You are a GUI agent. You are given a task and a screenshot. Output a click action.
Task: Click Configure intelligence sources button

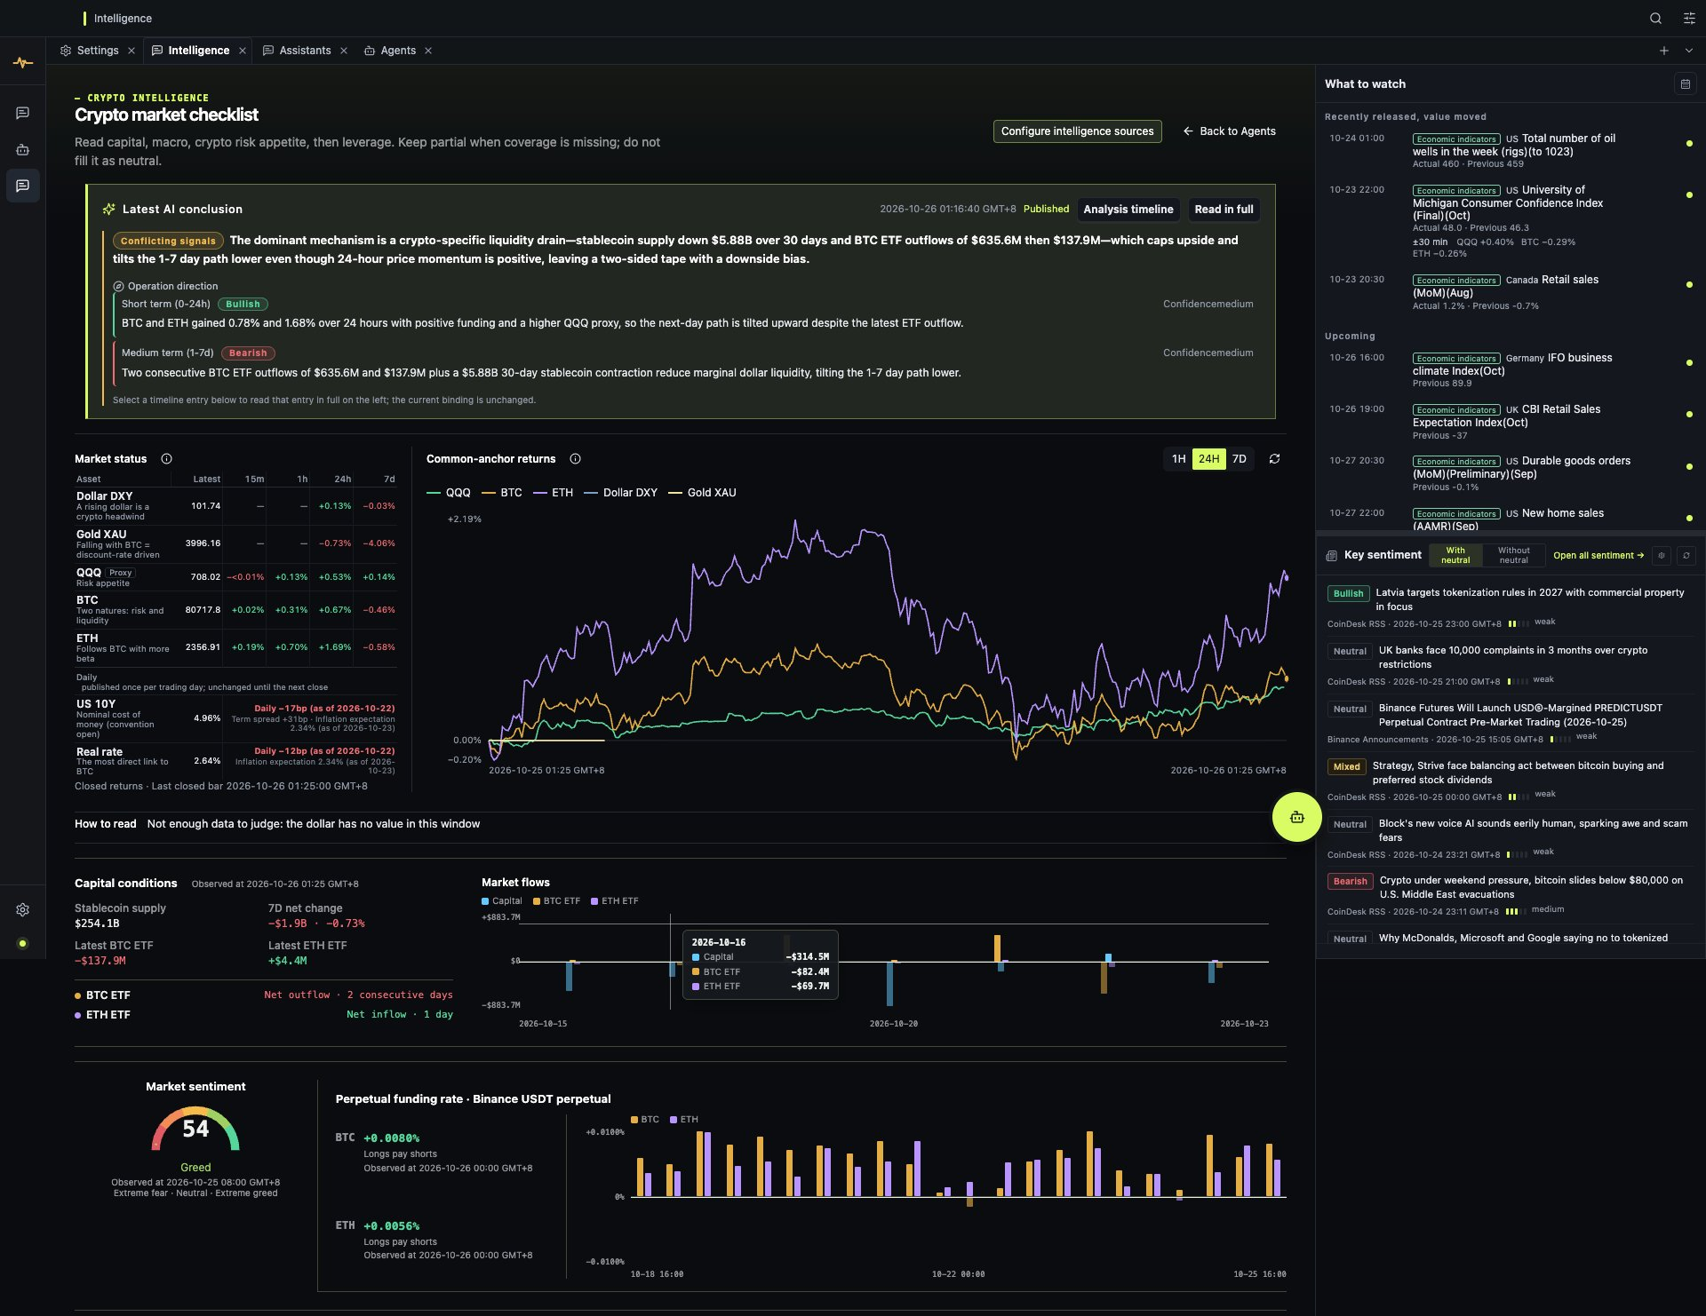1077,131
